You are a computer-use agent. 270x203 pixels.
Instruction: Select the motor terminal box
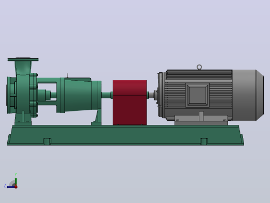(x=197, y=95)
